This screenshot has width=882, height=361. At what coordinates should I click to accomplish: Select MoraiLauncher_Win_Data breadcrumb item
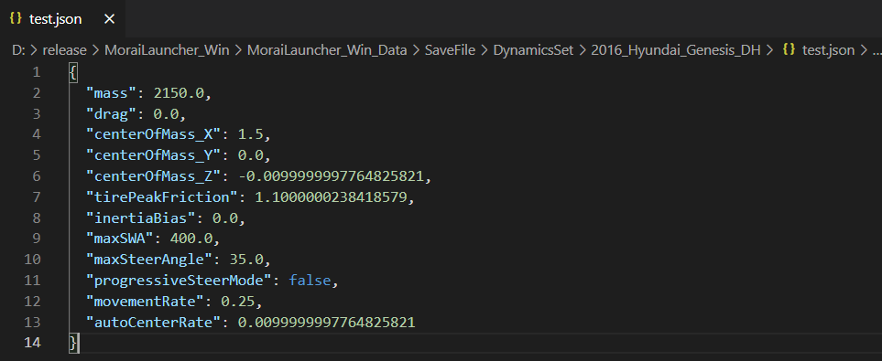point(327,50)
